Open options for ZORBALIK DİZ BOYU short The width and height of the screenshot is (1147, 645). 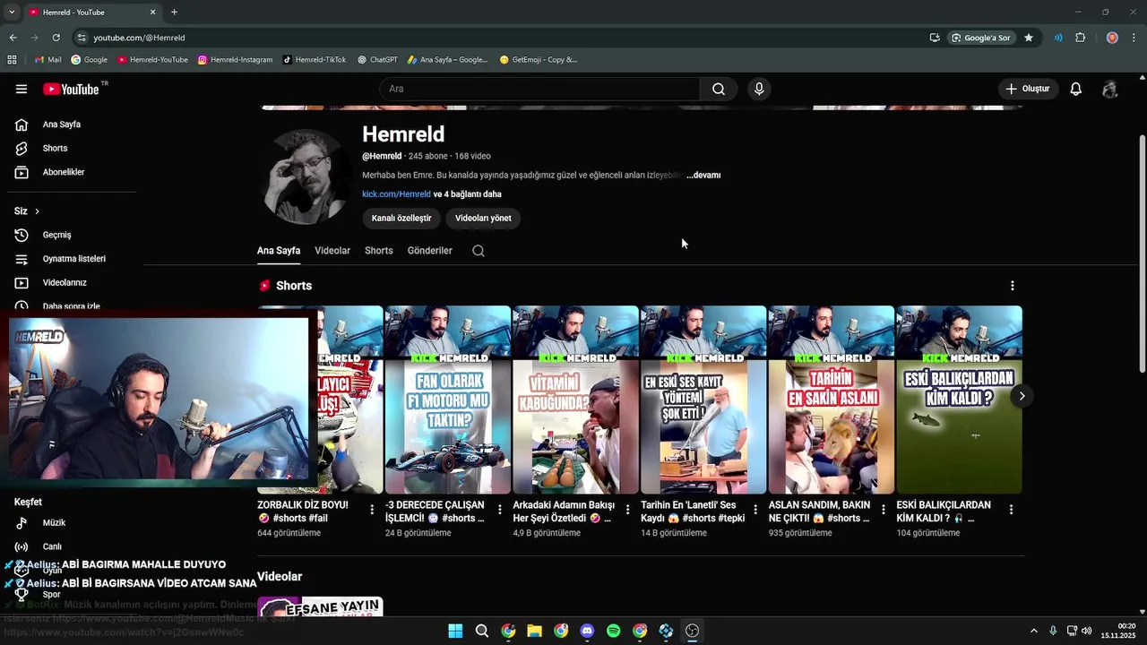click(372, 509)
